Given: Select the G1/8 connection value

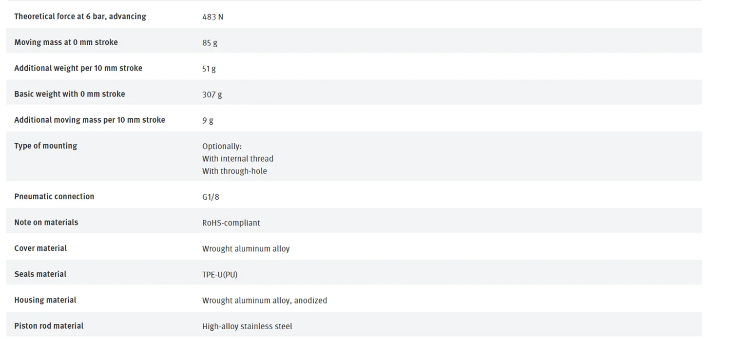Looking at the screenshot, I should point(211,197).
